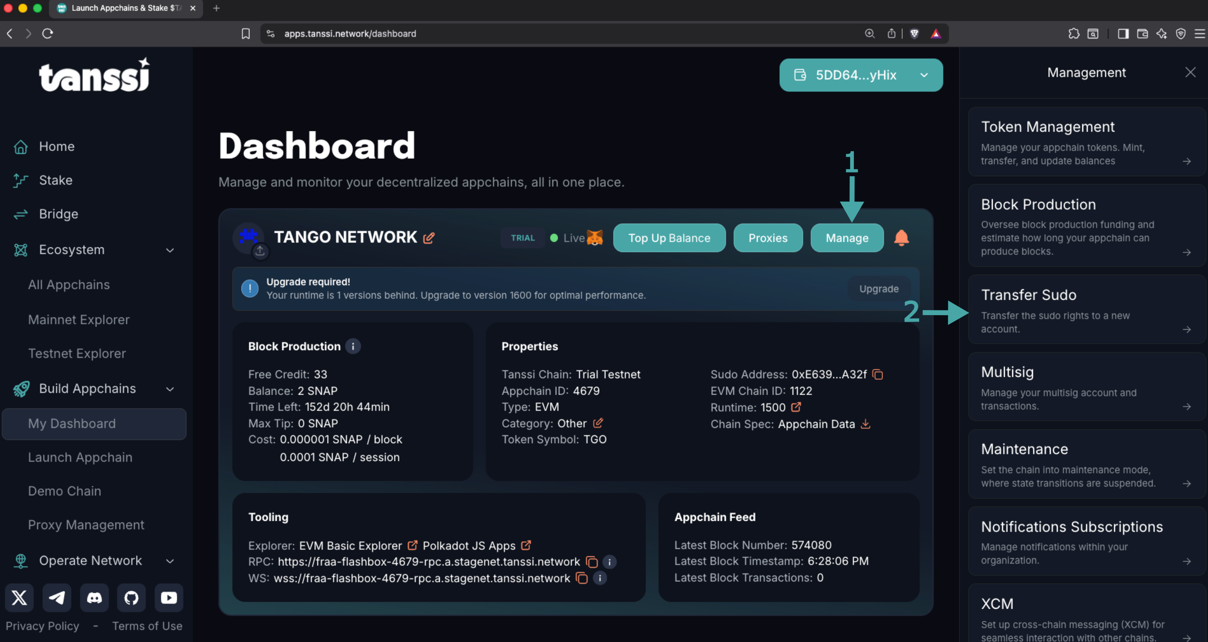Upload appchain logo icon

pos(260,251)
